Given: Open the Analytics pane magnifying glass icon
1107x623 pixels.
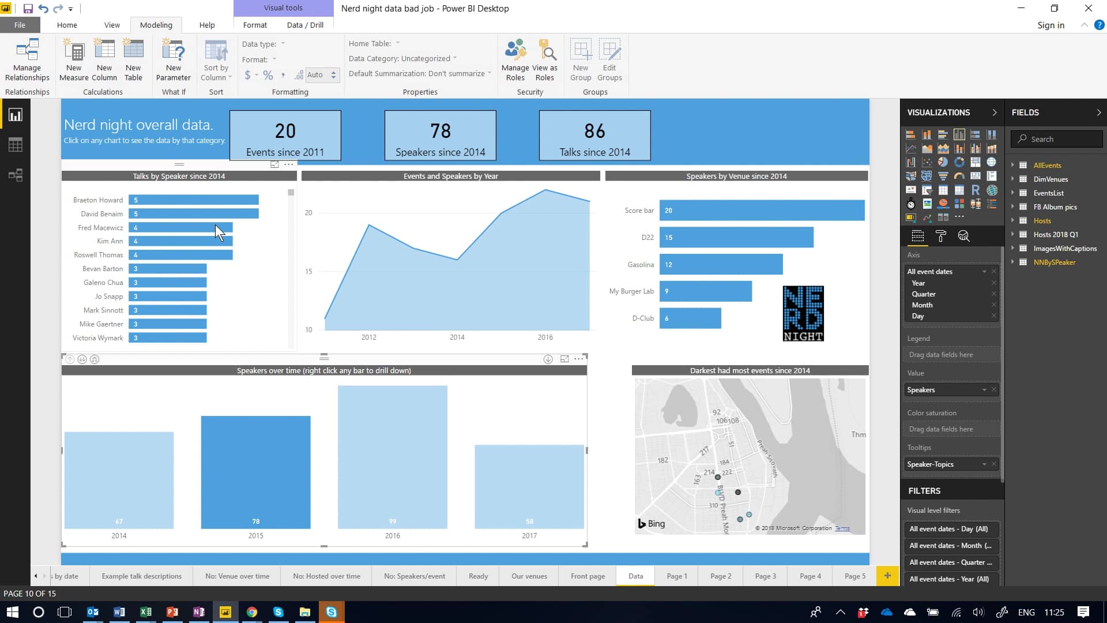Looking at the screenshot, I should [x=963, y=236].
